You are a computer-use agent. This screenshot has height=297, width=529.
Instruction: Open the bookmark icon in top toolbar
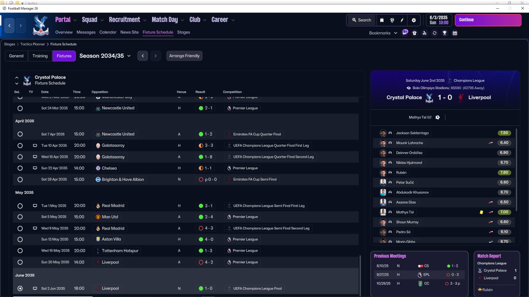tap(382, 20)
